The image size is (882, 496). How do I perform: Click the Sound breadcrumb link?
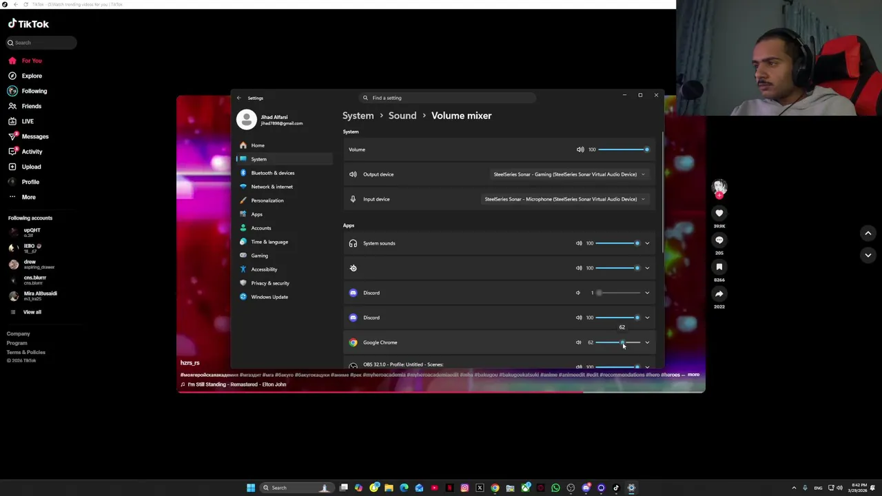tap(402, 116)
